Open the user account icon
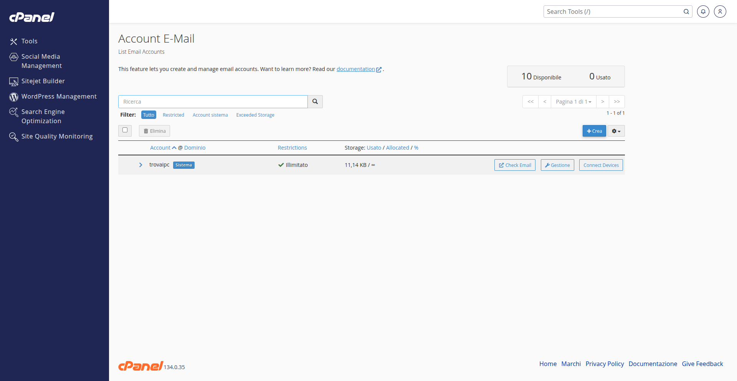 pyautogui.click(x=720, y=12)
